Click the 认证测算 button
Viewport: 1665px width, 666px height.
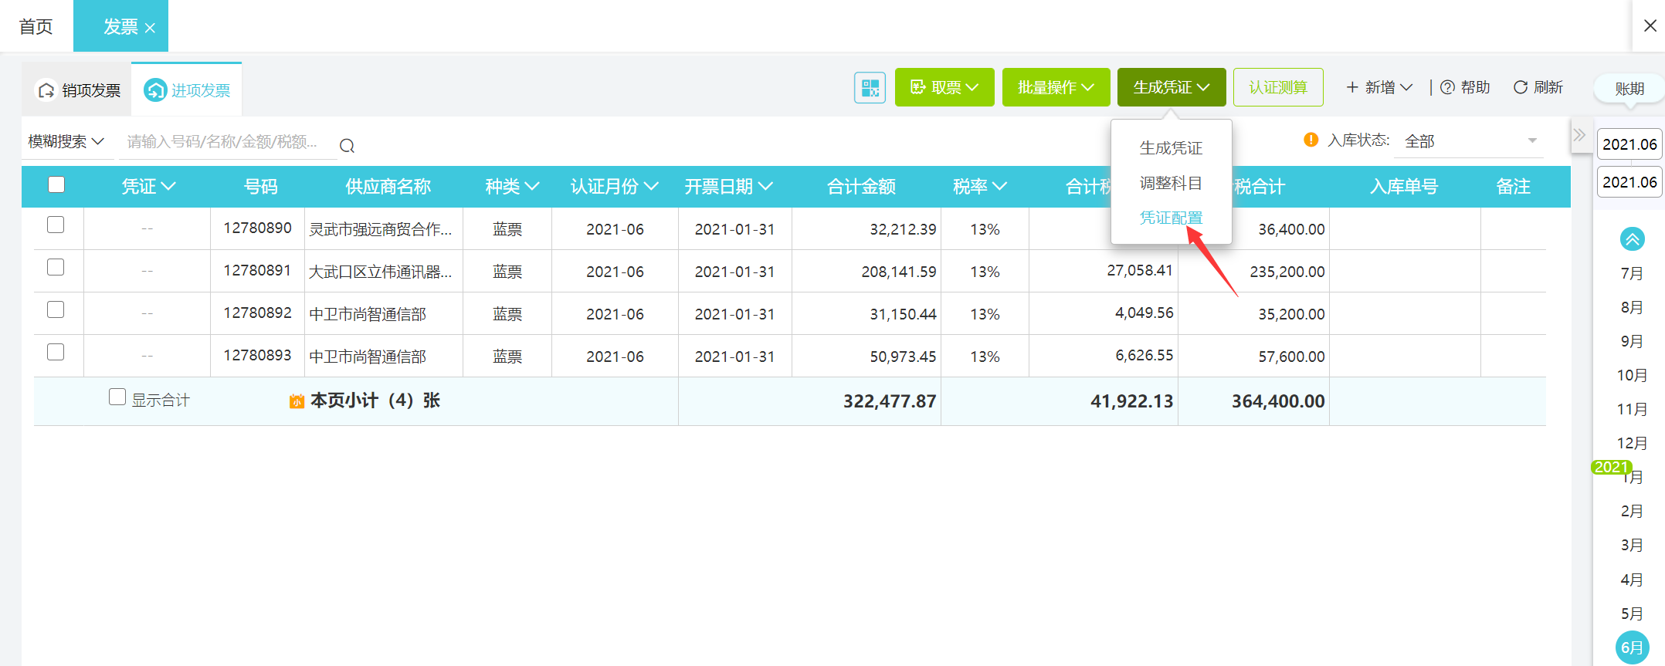(x=1278, y=87)
